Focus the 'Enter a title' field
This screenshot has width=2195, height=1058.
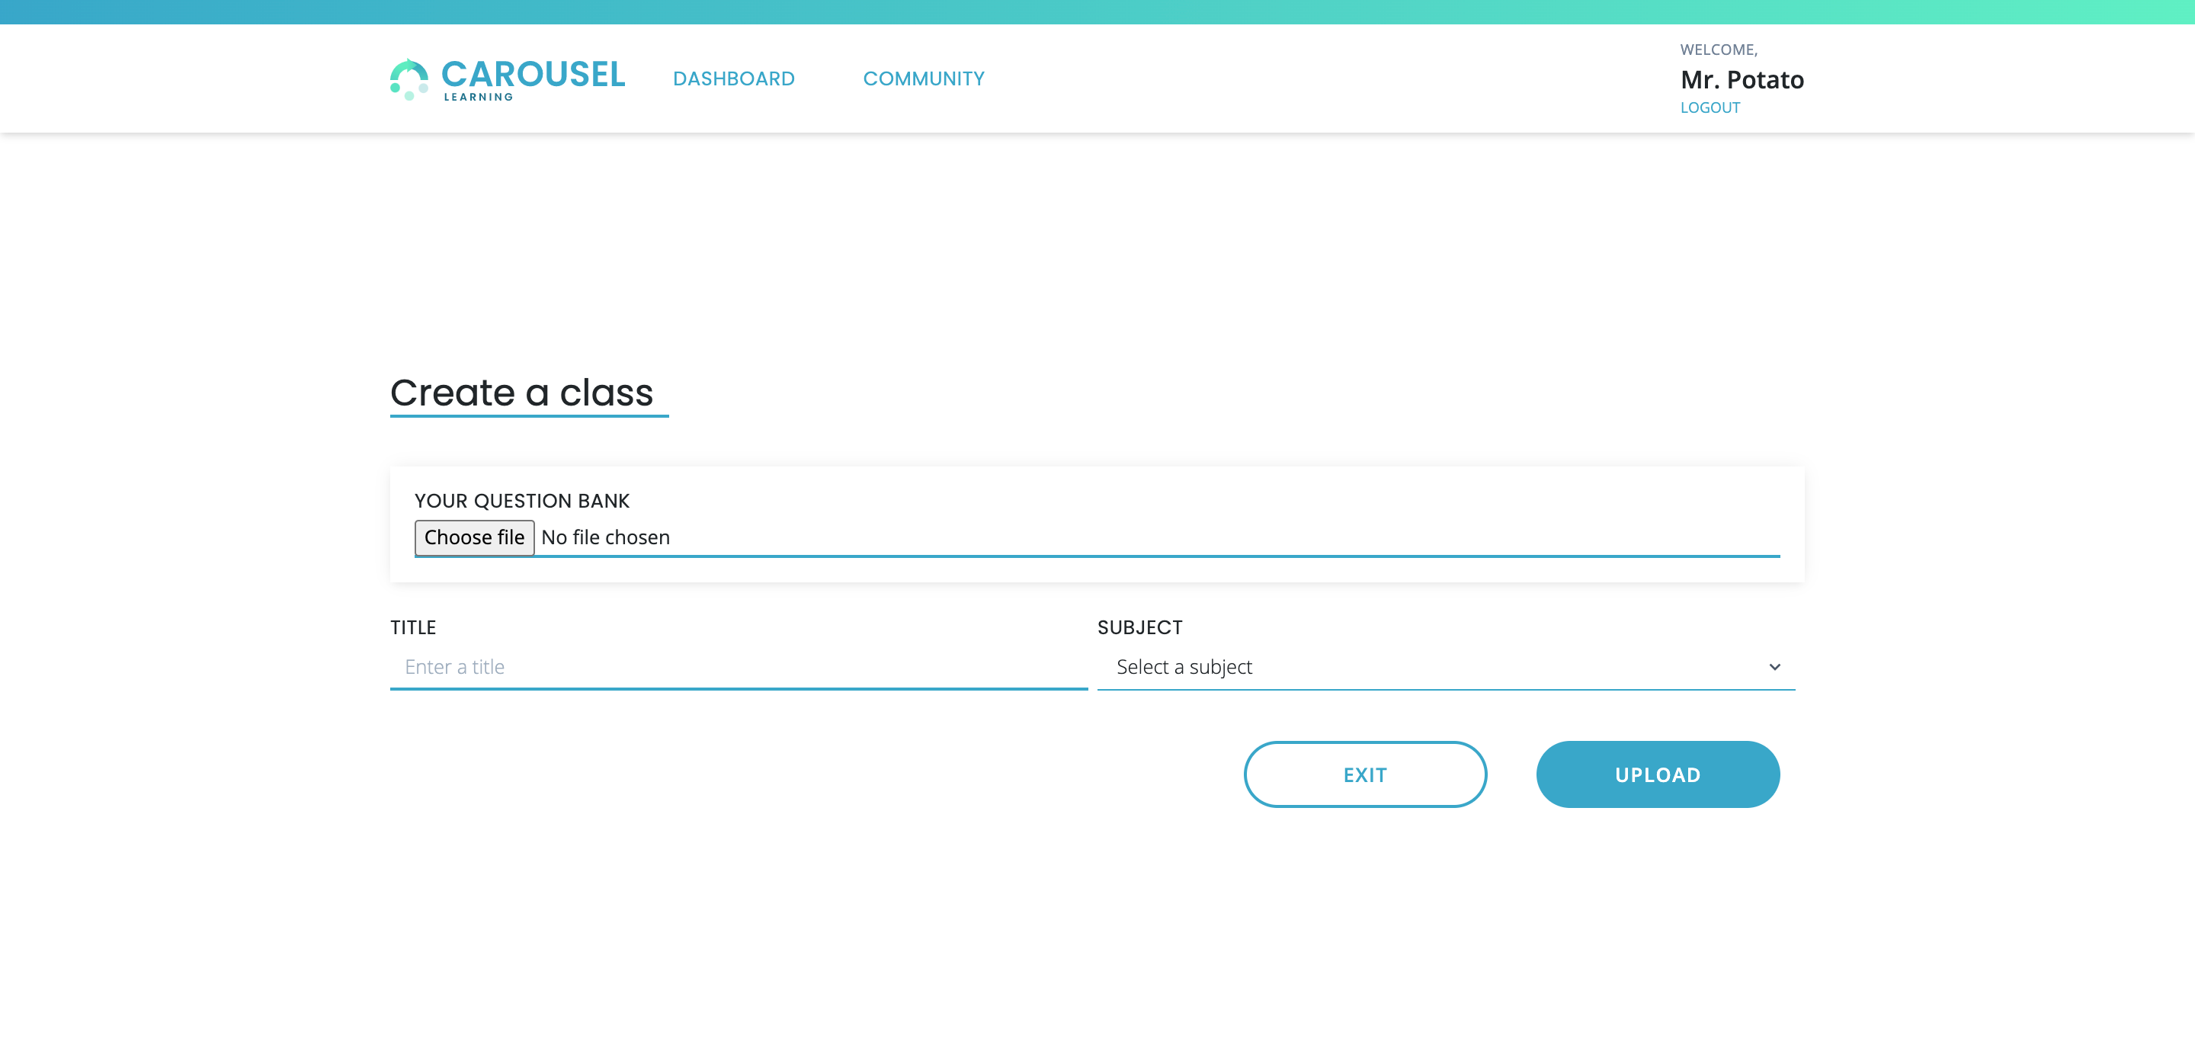738,667
